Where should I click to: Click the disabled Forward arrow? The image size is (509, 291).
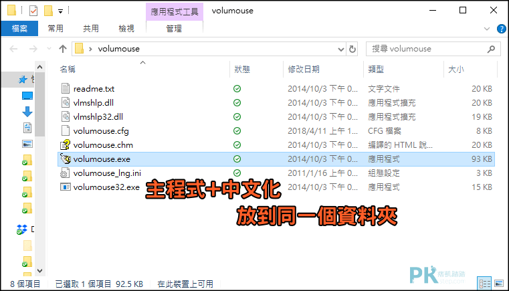click(x=33, y=49)
